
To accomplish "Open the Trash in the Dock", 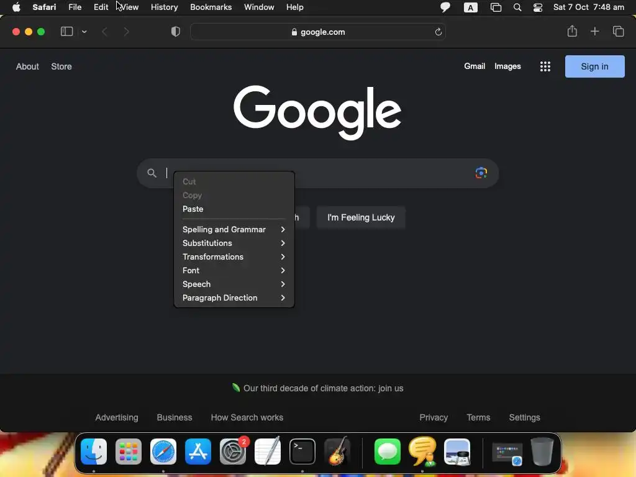I will (x=542, y=452).
